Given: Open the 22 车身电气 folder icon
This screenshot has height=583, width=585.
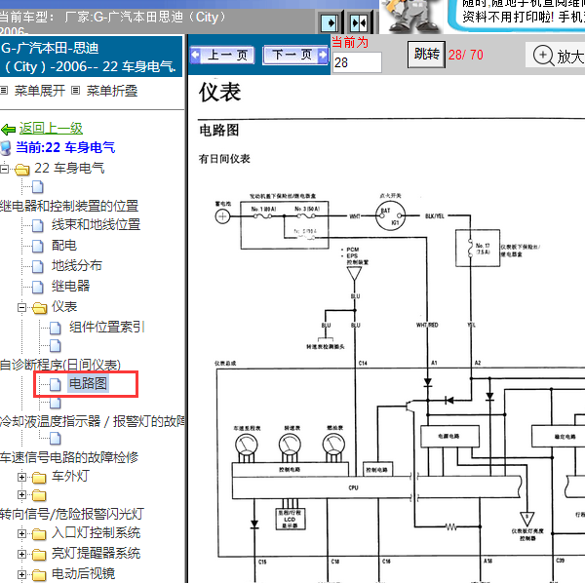Looking at the screenshot, I should click(x=22, y=170).
